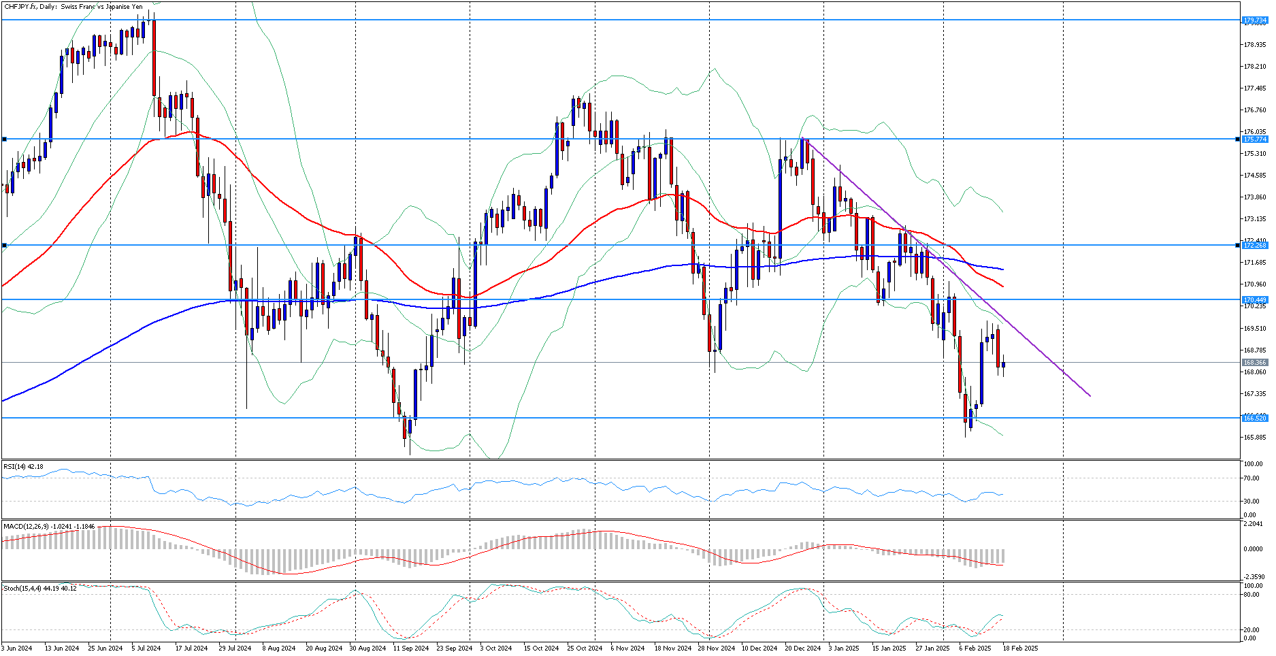Click the 27 Jan 2025 date label
Screen dimensions: 1276x656
click(x=932, y=649)
